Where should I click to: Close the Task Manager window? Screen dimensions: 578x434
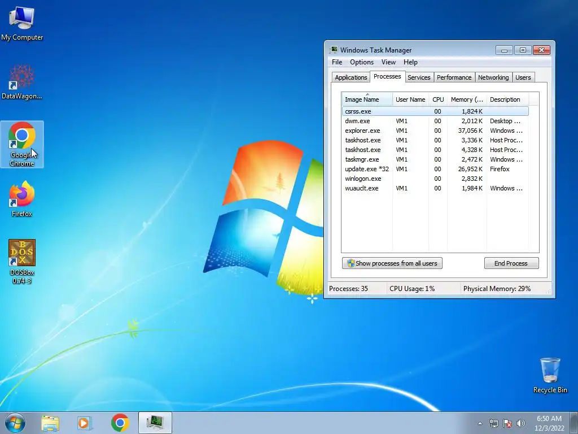pos(541,50)
